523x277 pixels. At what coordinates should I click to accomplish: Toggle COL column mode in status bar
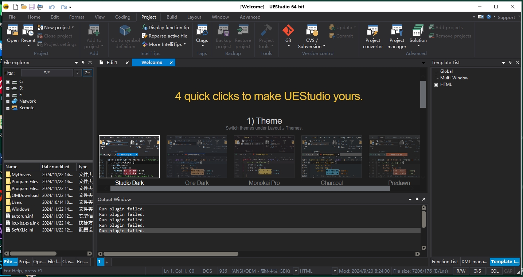point(494,271)
